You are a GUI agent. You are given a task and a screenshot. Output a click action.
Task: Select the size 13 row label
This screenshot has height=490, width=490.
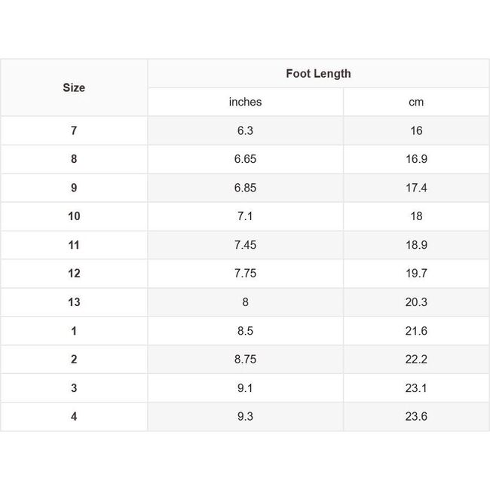coord(74,302)
